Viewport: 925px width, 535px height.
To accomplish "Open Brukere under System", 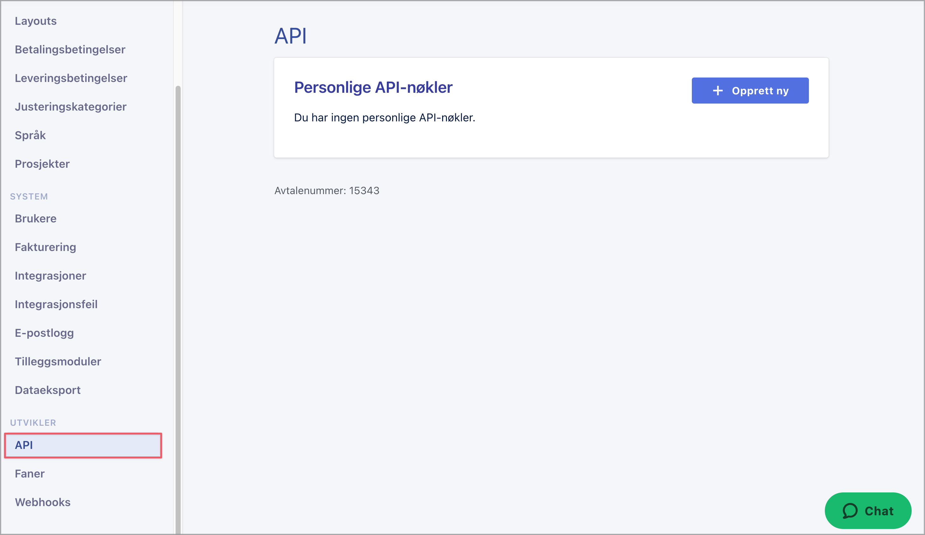I will [x=36, y=219].
